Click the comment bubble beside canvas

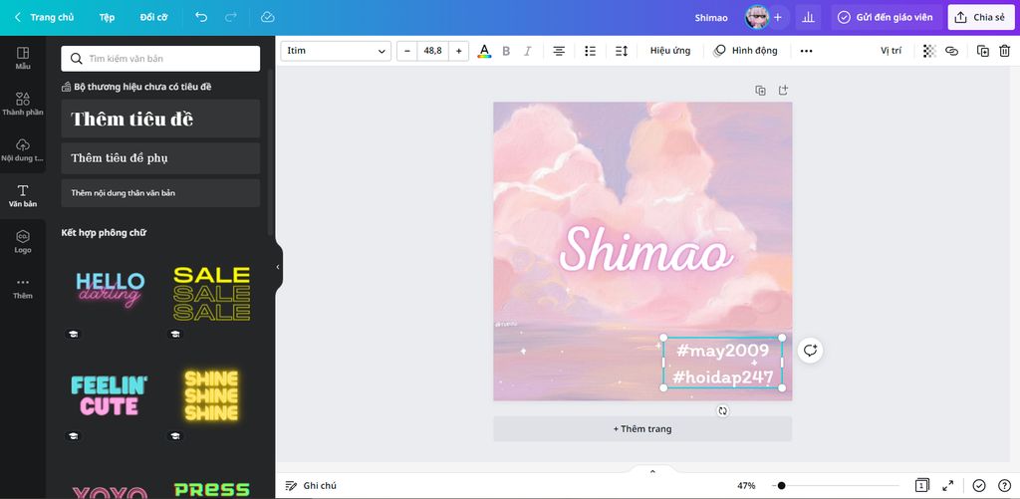tap(810, 351)
